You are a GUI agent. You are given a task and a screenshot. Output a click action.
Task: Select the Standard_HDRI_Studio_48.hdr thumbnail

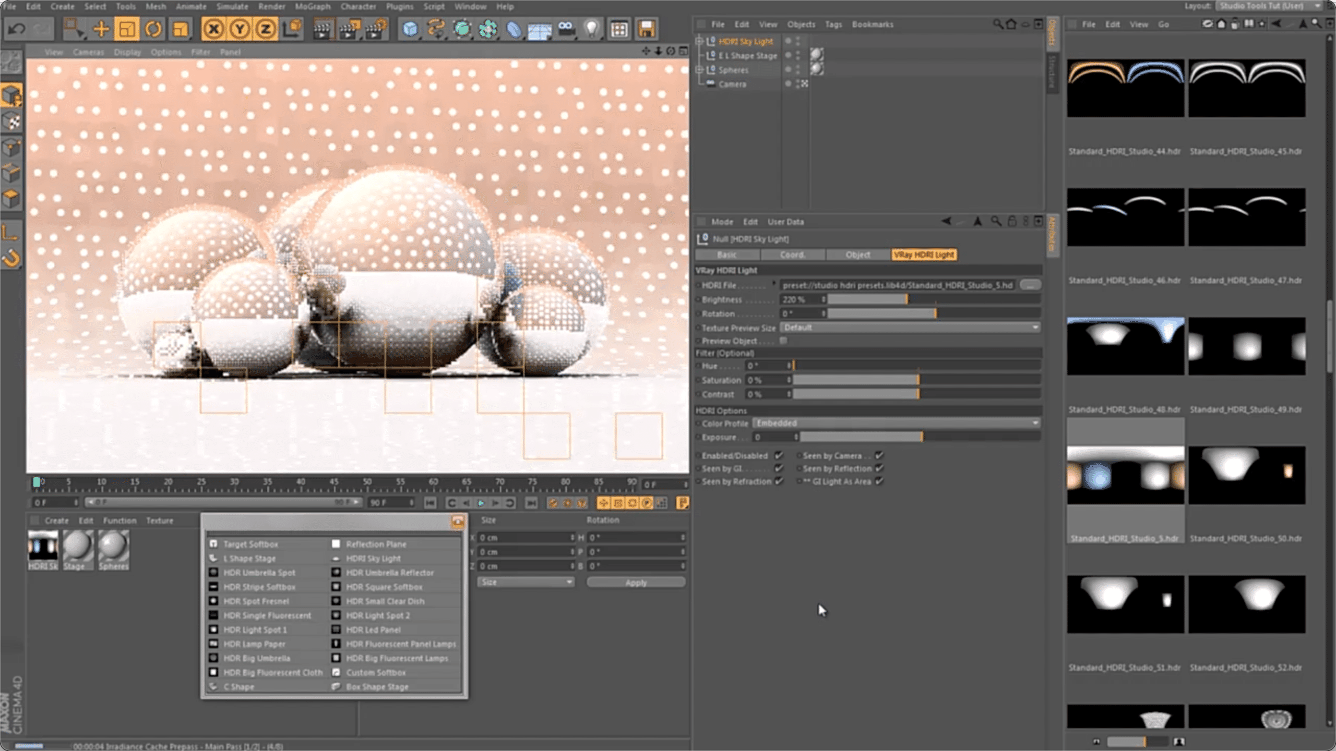[x=1125, y=344]
